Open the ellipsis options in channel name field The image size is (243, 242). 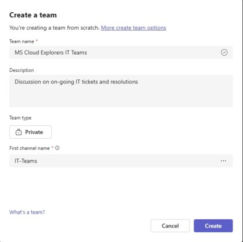coord(223,161)
